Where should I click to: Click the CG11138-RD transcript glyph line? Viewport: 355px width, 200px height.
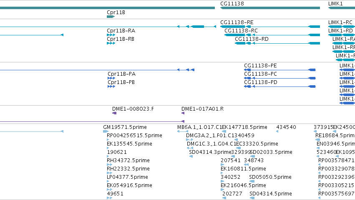(277, 43)
